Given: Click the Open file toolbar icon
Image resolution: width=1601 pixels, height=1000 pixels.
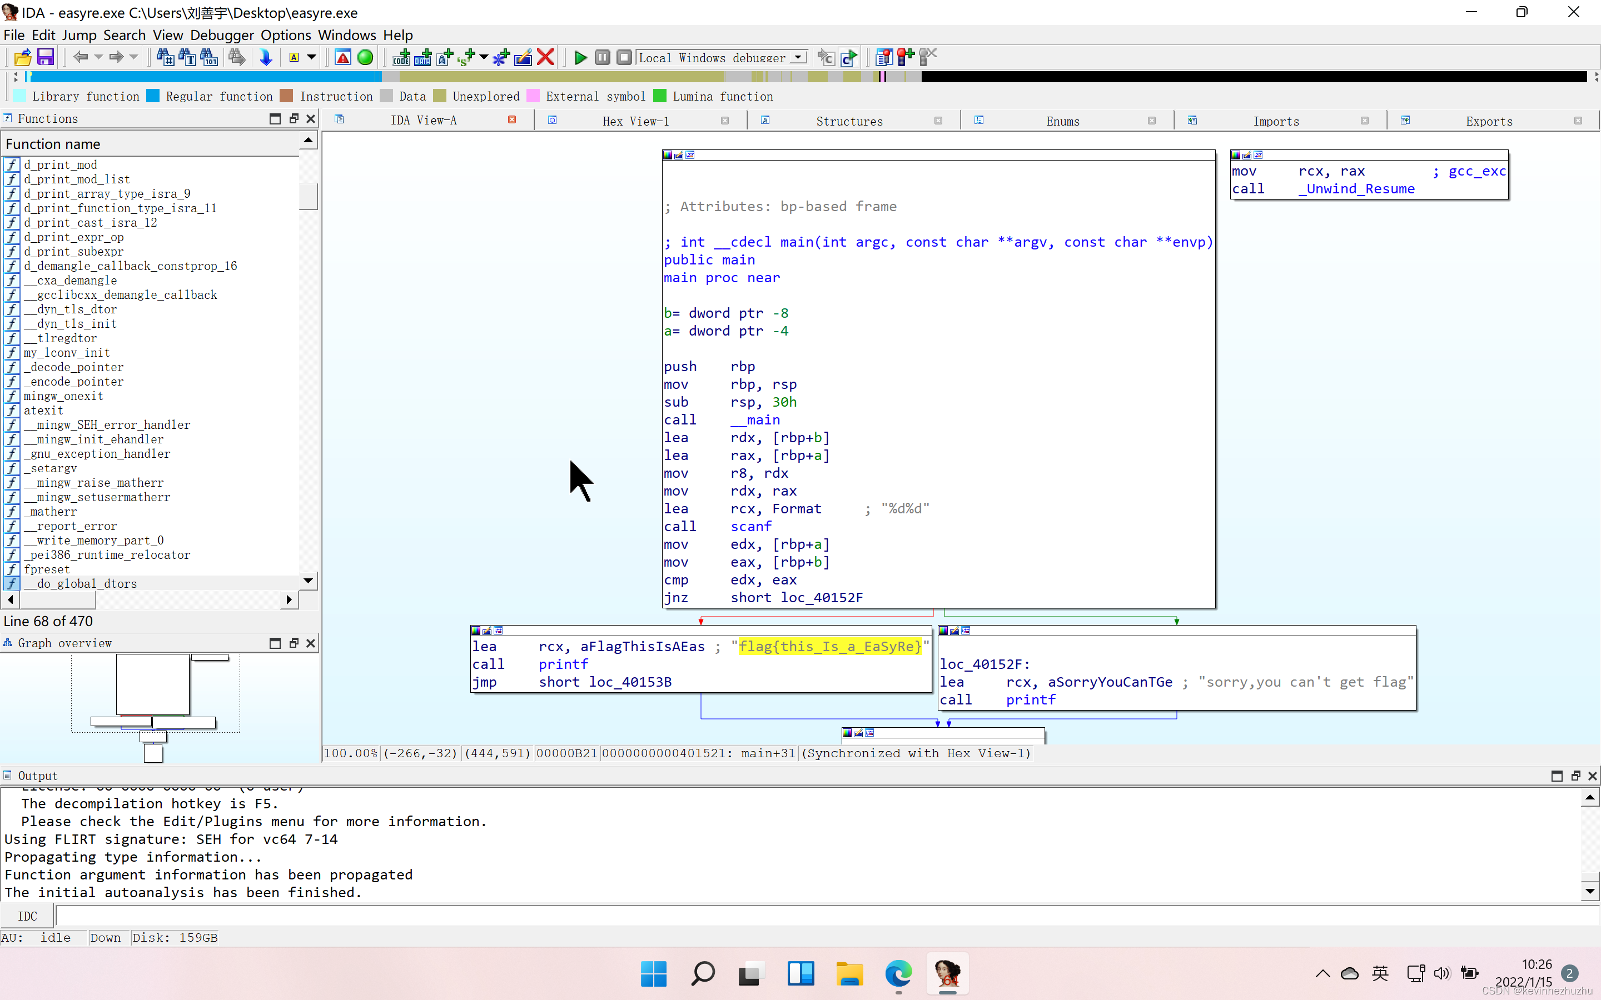Looking at the screenshot, I should (22, 58).
